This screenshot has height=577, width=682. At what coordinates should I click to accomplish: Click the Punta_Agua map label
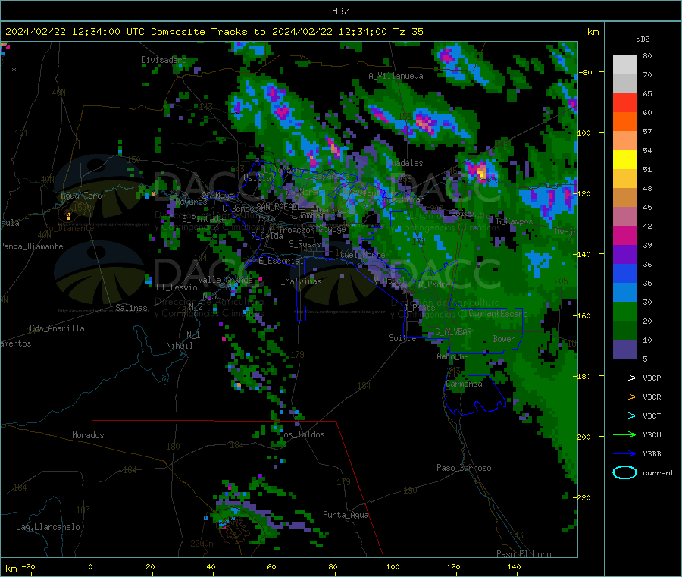pyautogui.click(x=346, y=515)
